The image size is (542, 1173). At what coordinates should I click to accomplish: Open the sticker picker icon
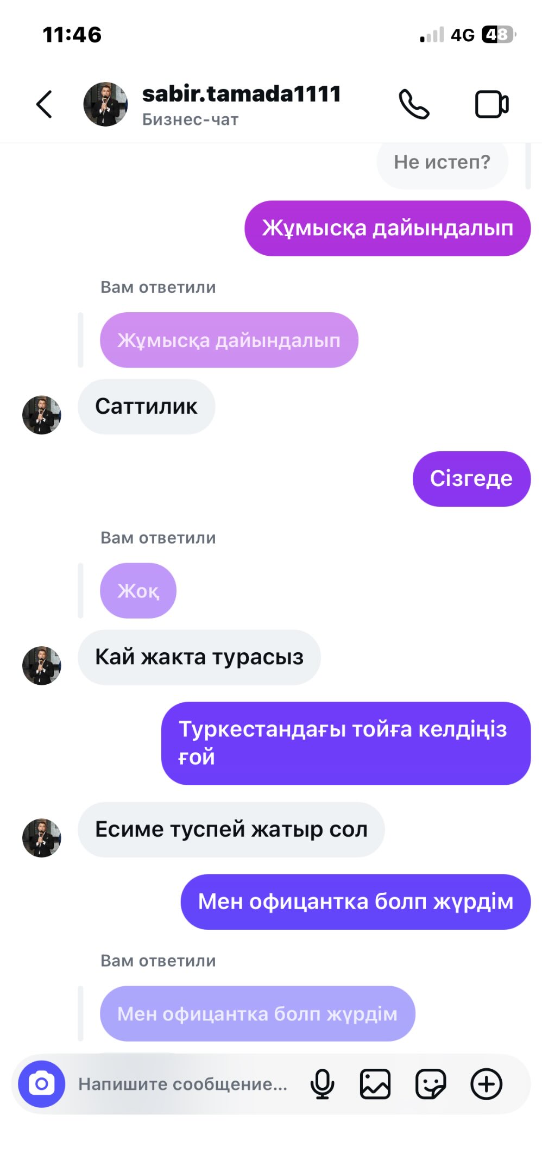point(431,1084)
